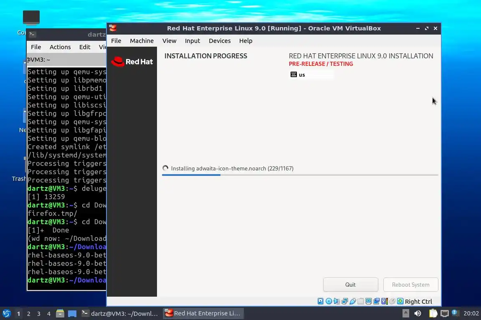This screenshot has height=320, width=481.
Task: Open the Lubuntu application menu bird icon
Action: pos(6,314)
